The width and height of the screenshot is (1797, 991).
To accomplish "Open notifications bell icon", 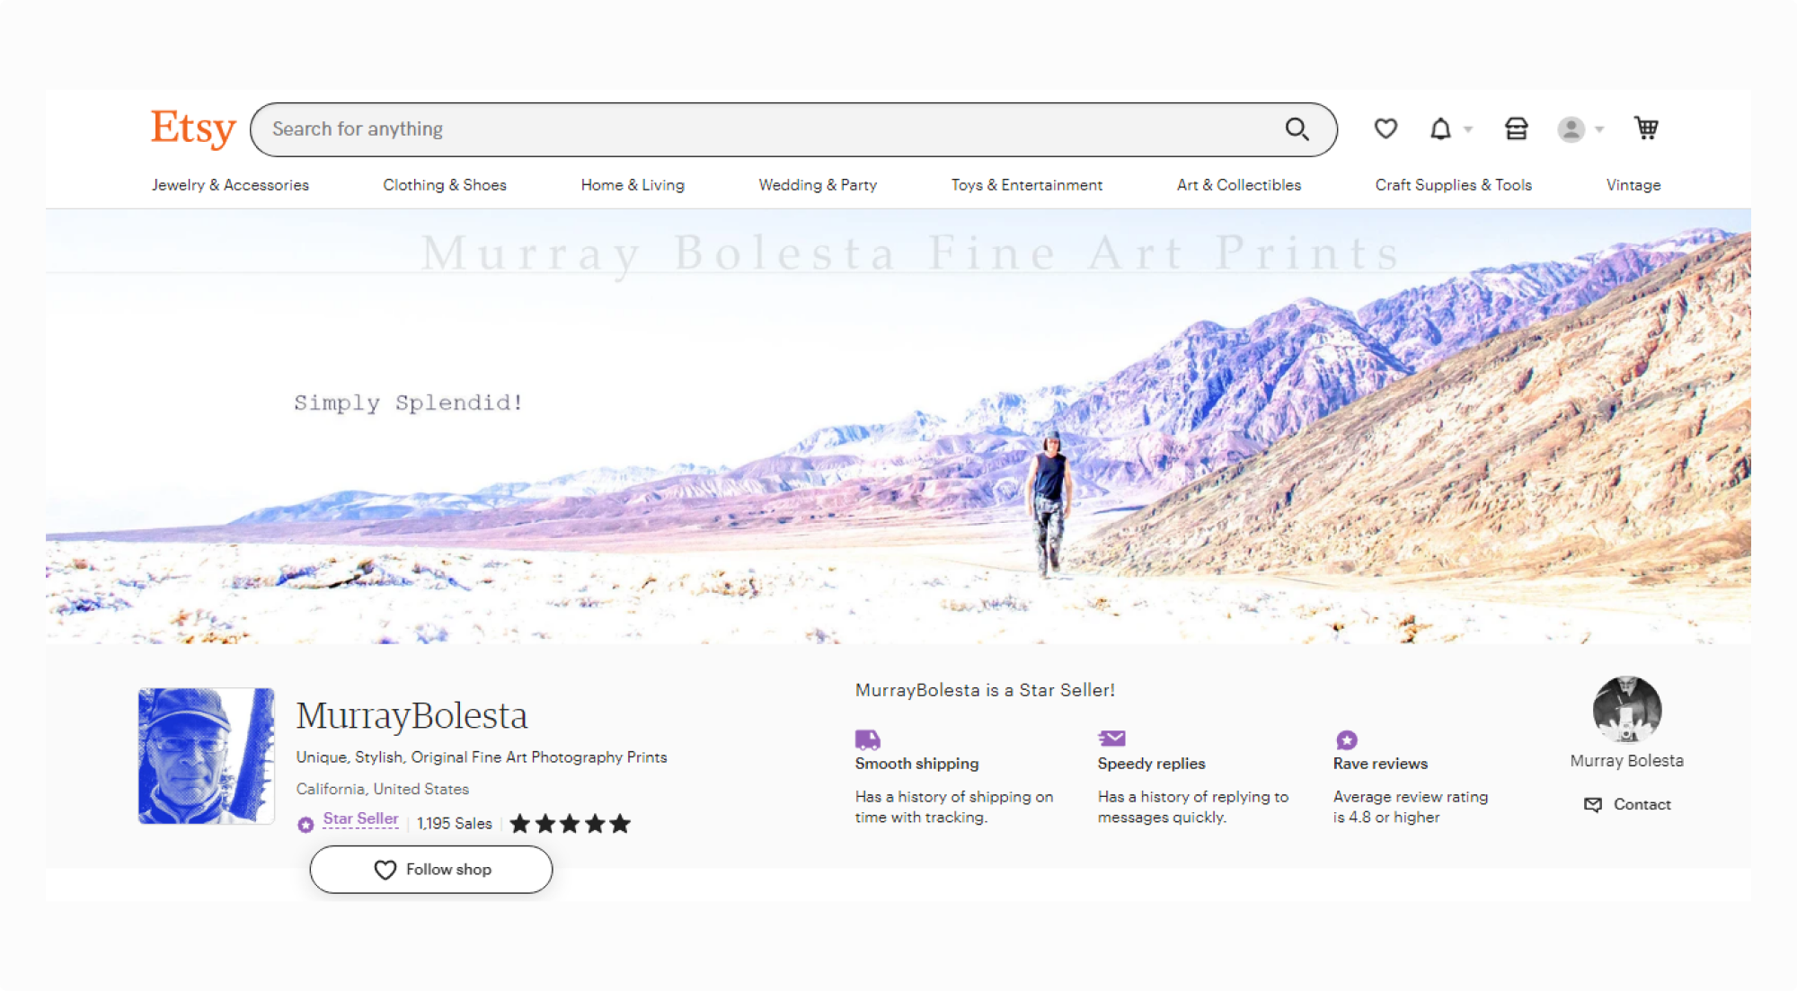I will pos(1440,129).
